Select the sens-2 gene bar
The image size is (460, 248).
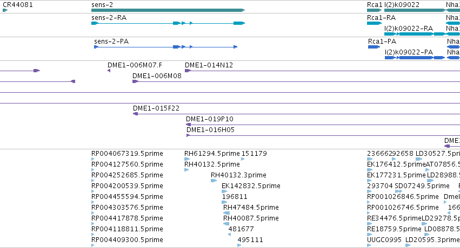(x=168, y=10)
